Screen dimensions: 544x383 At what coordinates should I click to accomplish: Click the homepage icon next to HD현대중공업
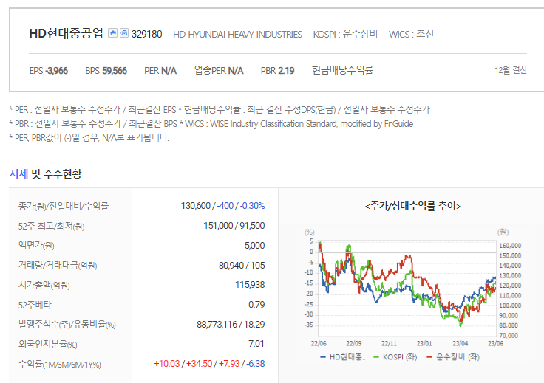click(x=112, y=33)
